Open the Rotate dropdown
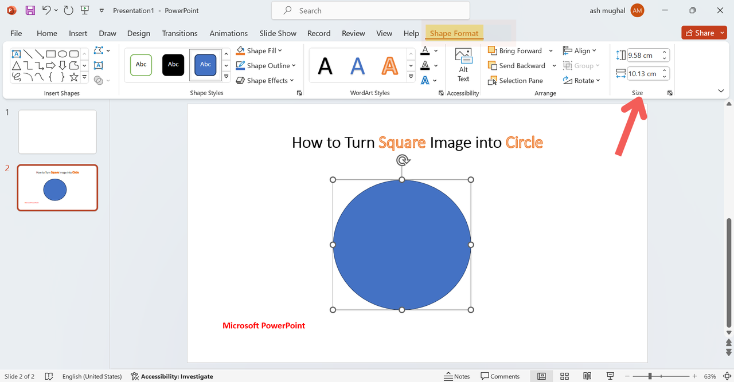This screenshot has width=734, height=382. (581, 81)
